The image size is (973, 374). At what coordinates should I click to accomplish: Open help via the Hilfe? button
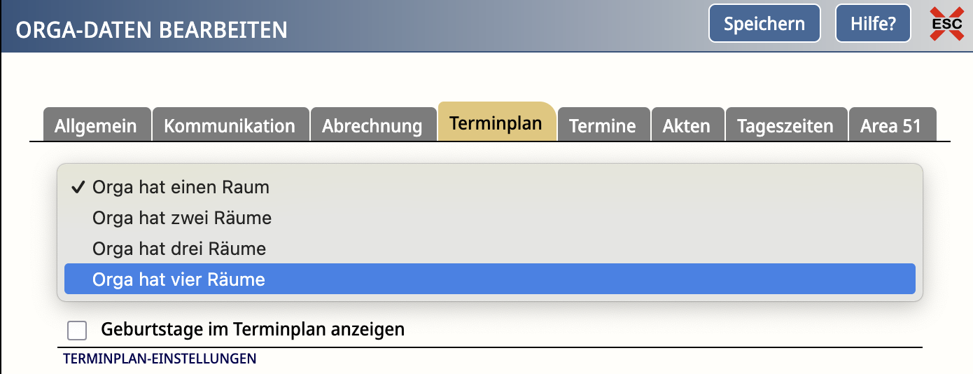coord(873,24)
